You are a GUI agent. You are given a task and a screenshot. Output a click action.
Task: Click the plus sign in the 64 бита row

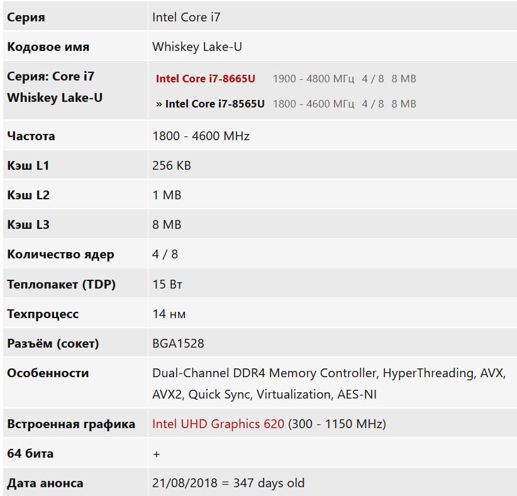[x=156, y=453]
